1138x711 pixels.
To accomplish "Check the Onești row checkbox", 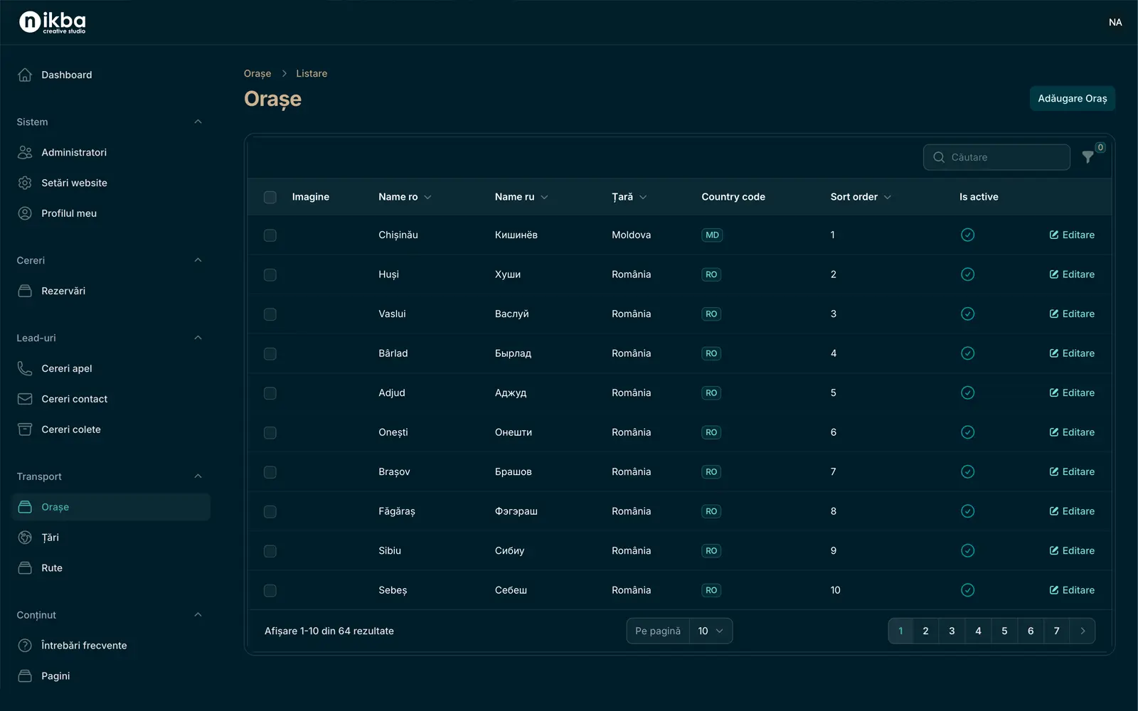I will click(270, 432).
